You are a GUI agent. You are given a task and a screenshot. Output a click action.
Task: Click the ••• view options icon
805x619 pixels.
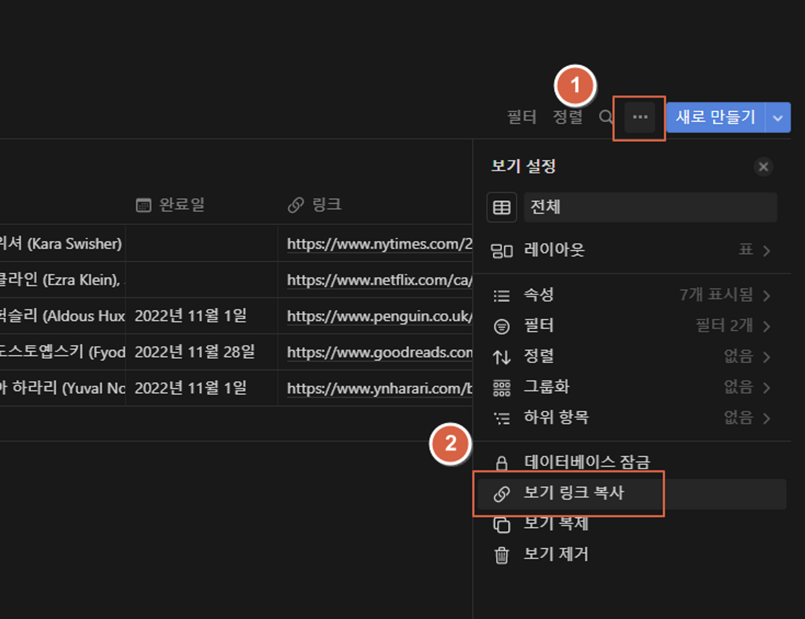coord(639,117)
